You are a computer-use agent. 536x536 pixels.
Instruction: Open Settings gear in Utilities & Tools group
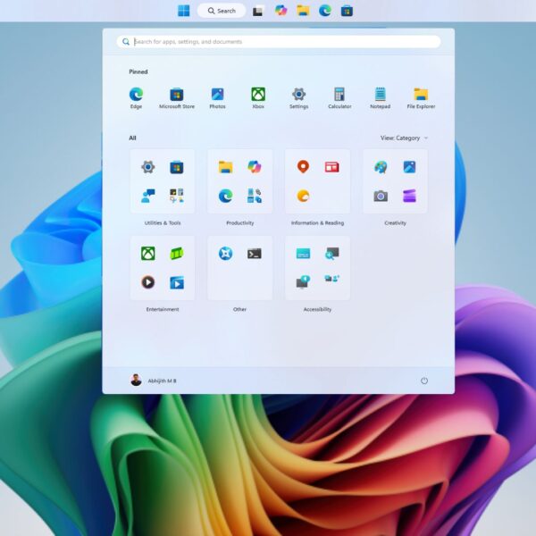[x=148, y=167]
